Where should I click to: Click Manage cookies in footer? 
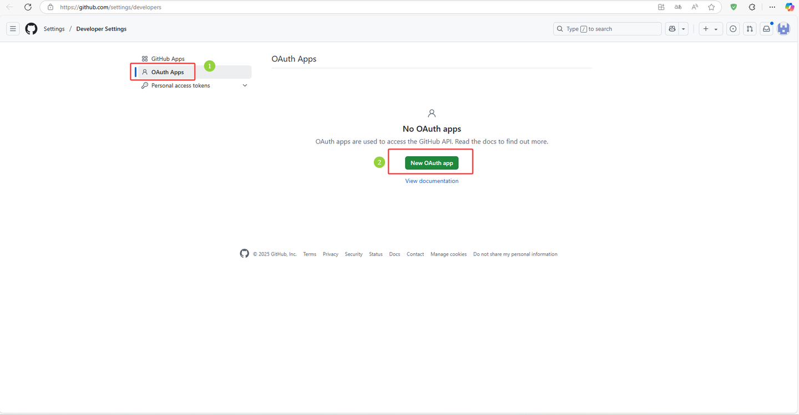point(448,254)
